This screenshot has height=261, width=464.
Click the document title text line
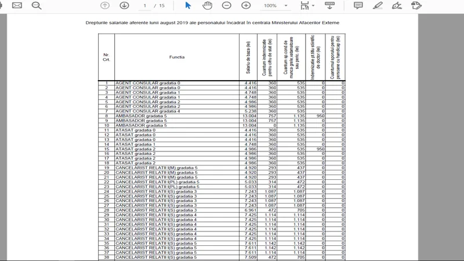(x=212, y=22)
